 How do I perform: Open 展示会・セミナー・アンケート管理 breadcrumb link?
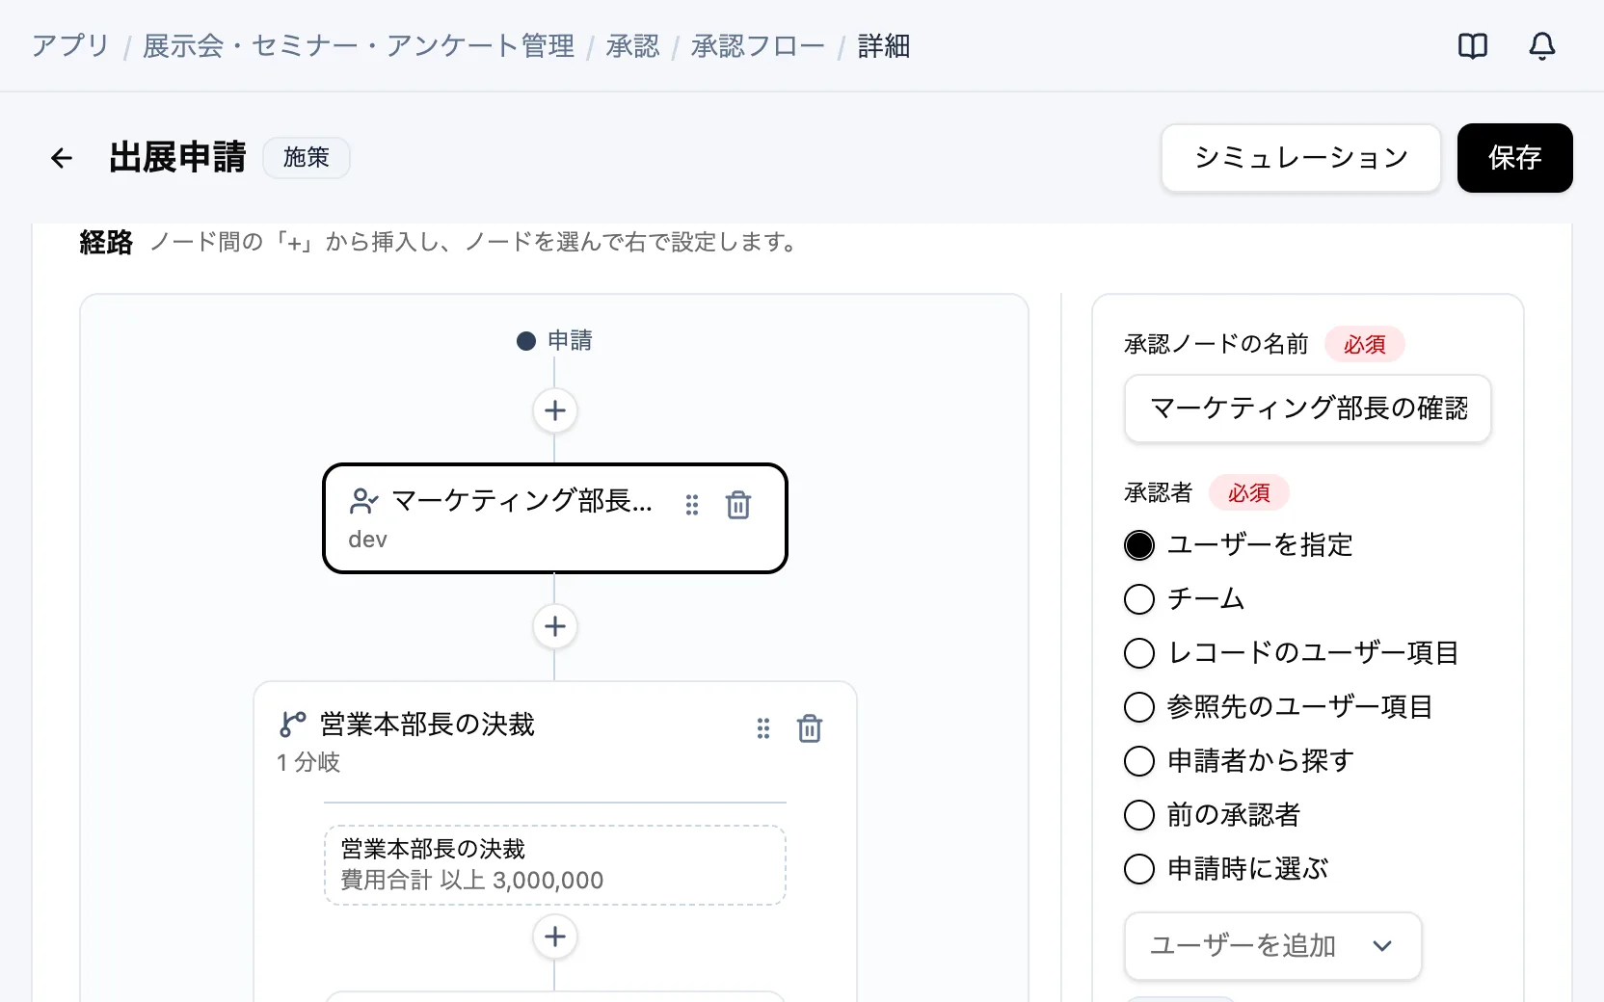(x=359, y=45)
